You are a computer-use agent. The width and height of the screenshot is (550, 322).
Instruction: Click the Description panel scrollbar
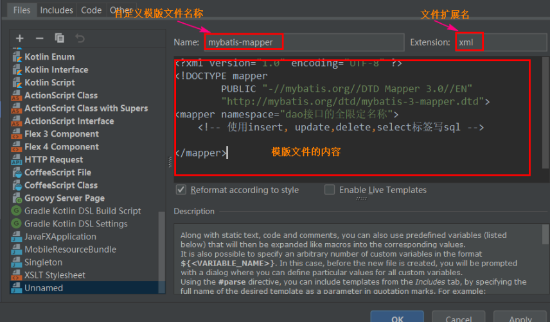pyautogui.click(x=546, y=235)
